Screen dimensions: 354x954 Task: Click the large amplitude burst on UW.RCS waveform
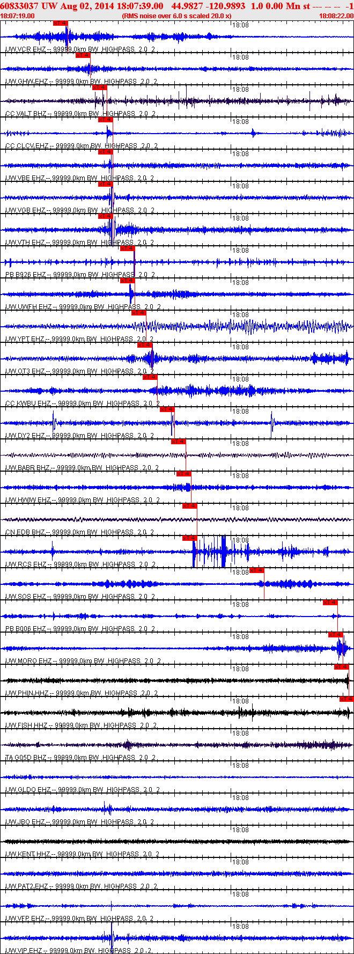tap(210, 552)
